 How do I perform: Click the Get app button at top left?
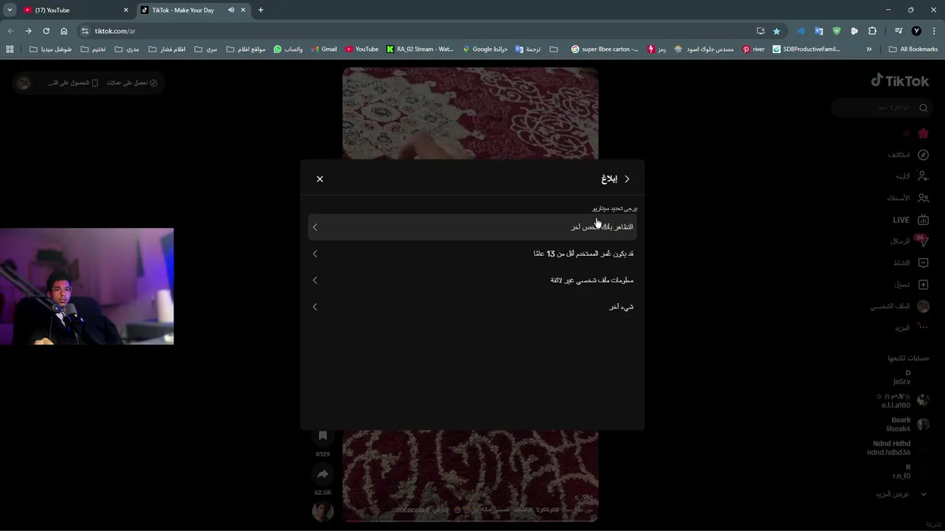[74, 83]
